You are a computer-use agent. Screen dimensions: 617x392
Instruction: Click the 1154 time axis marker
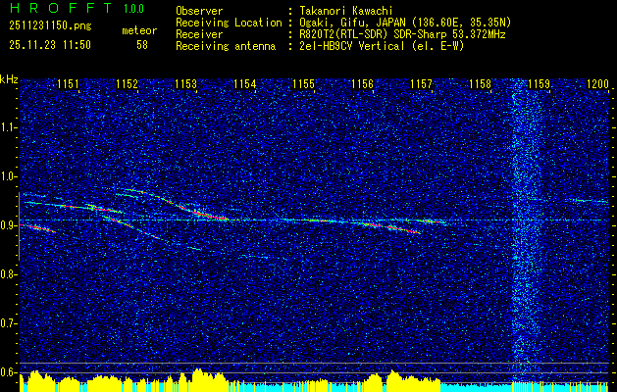[x=245, y=83]
